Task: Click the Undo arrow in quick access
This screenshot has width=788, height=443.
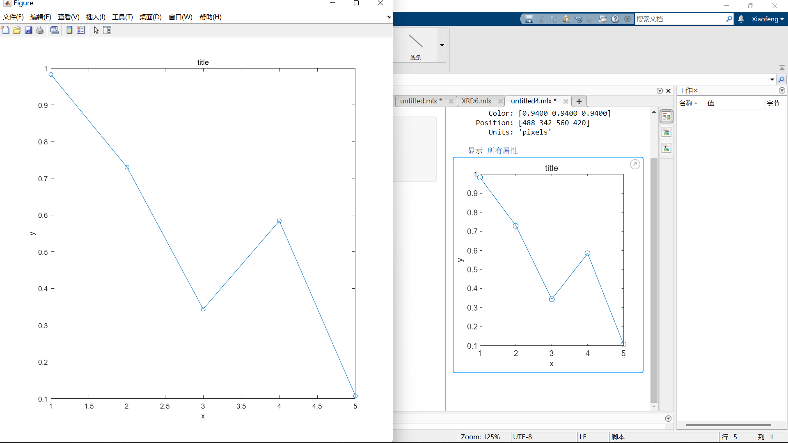Action: click(578, 19)
